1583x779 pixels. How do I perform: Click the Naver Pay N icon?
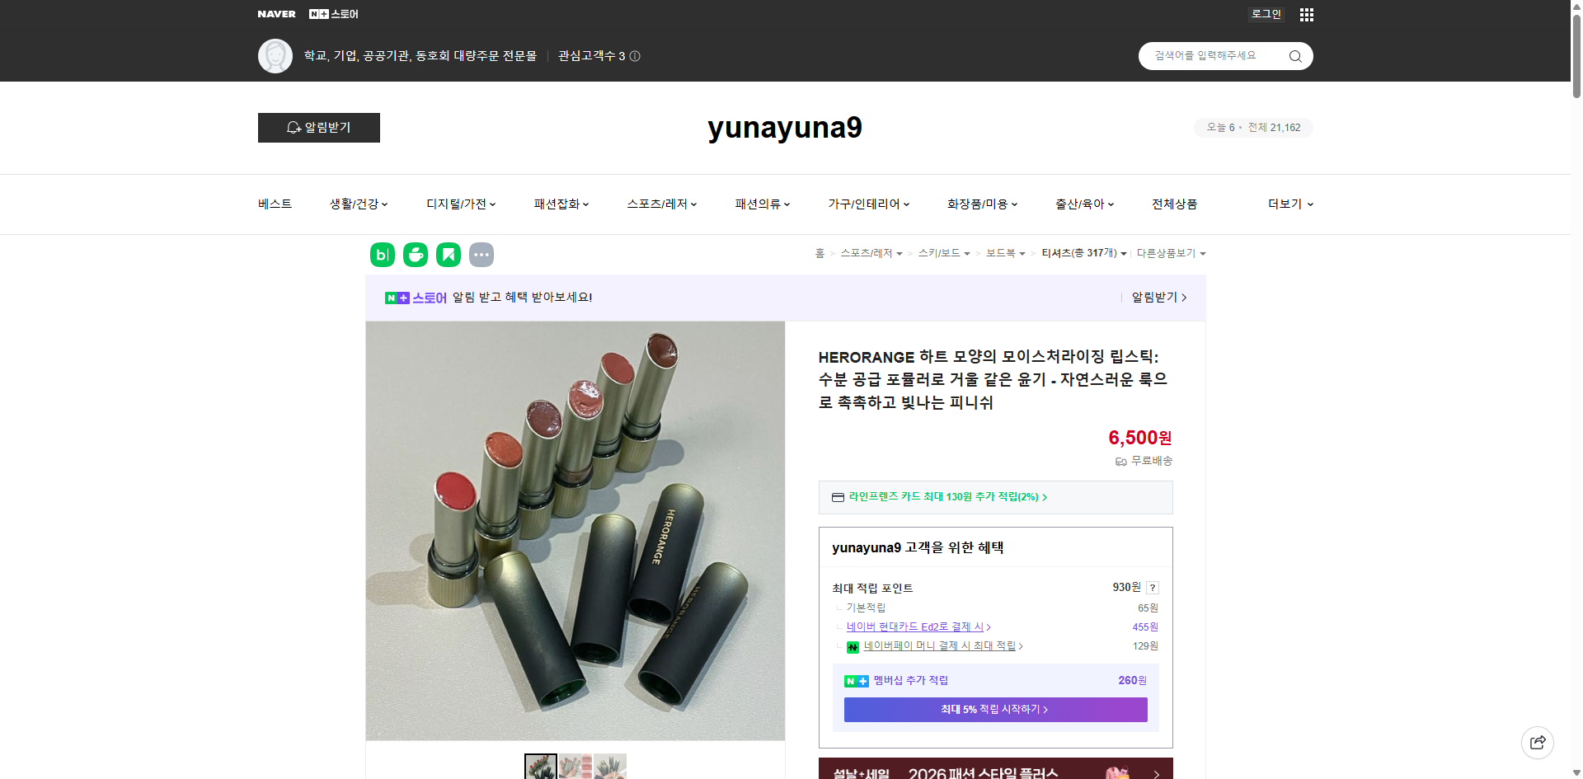tap(853, 646)
